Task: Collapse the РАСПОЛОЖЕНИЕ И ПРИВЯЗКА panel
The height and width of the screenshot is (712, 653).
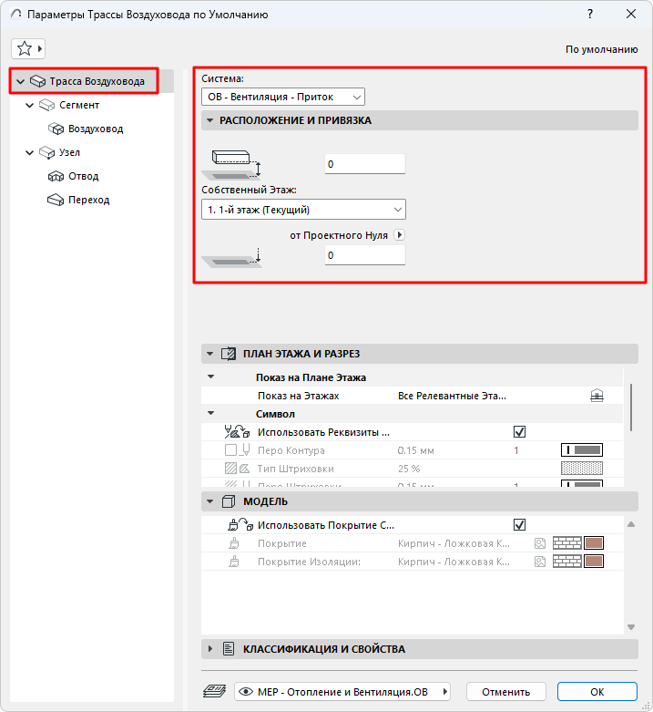Action: 210,120
